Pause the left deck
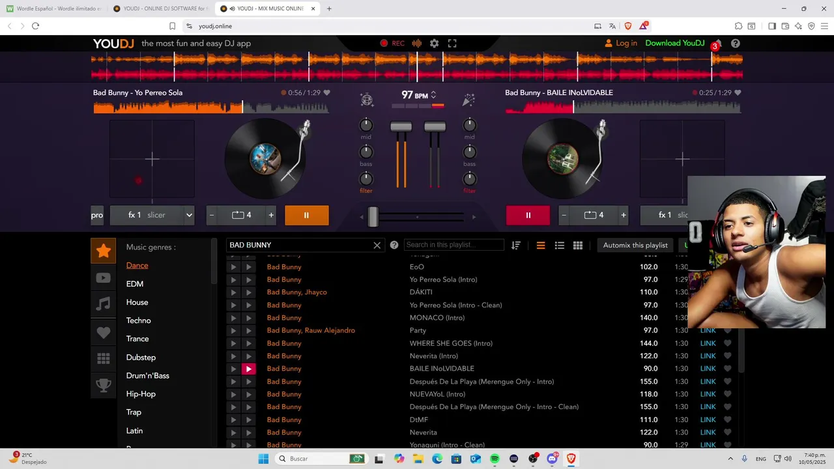This screenshot has height=469, width=834. click(306, 215)
